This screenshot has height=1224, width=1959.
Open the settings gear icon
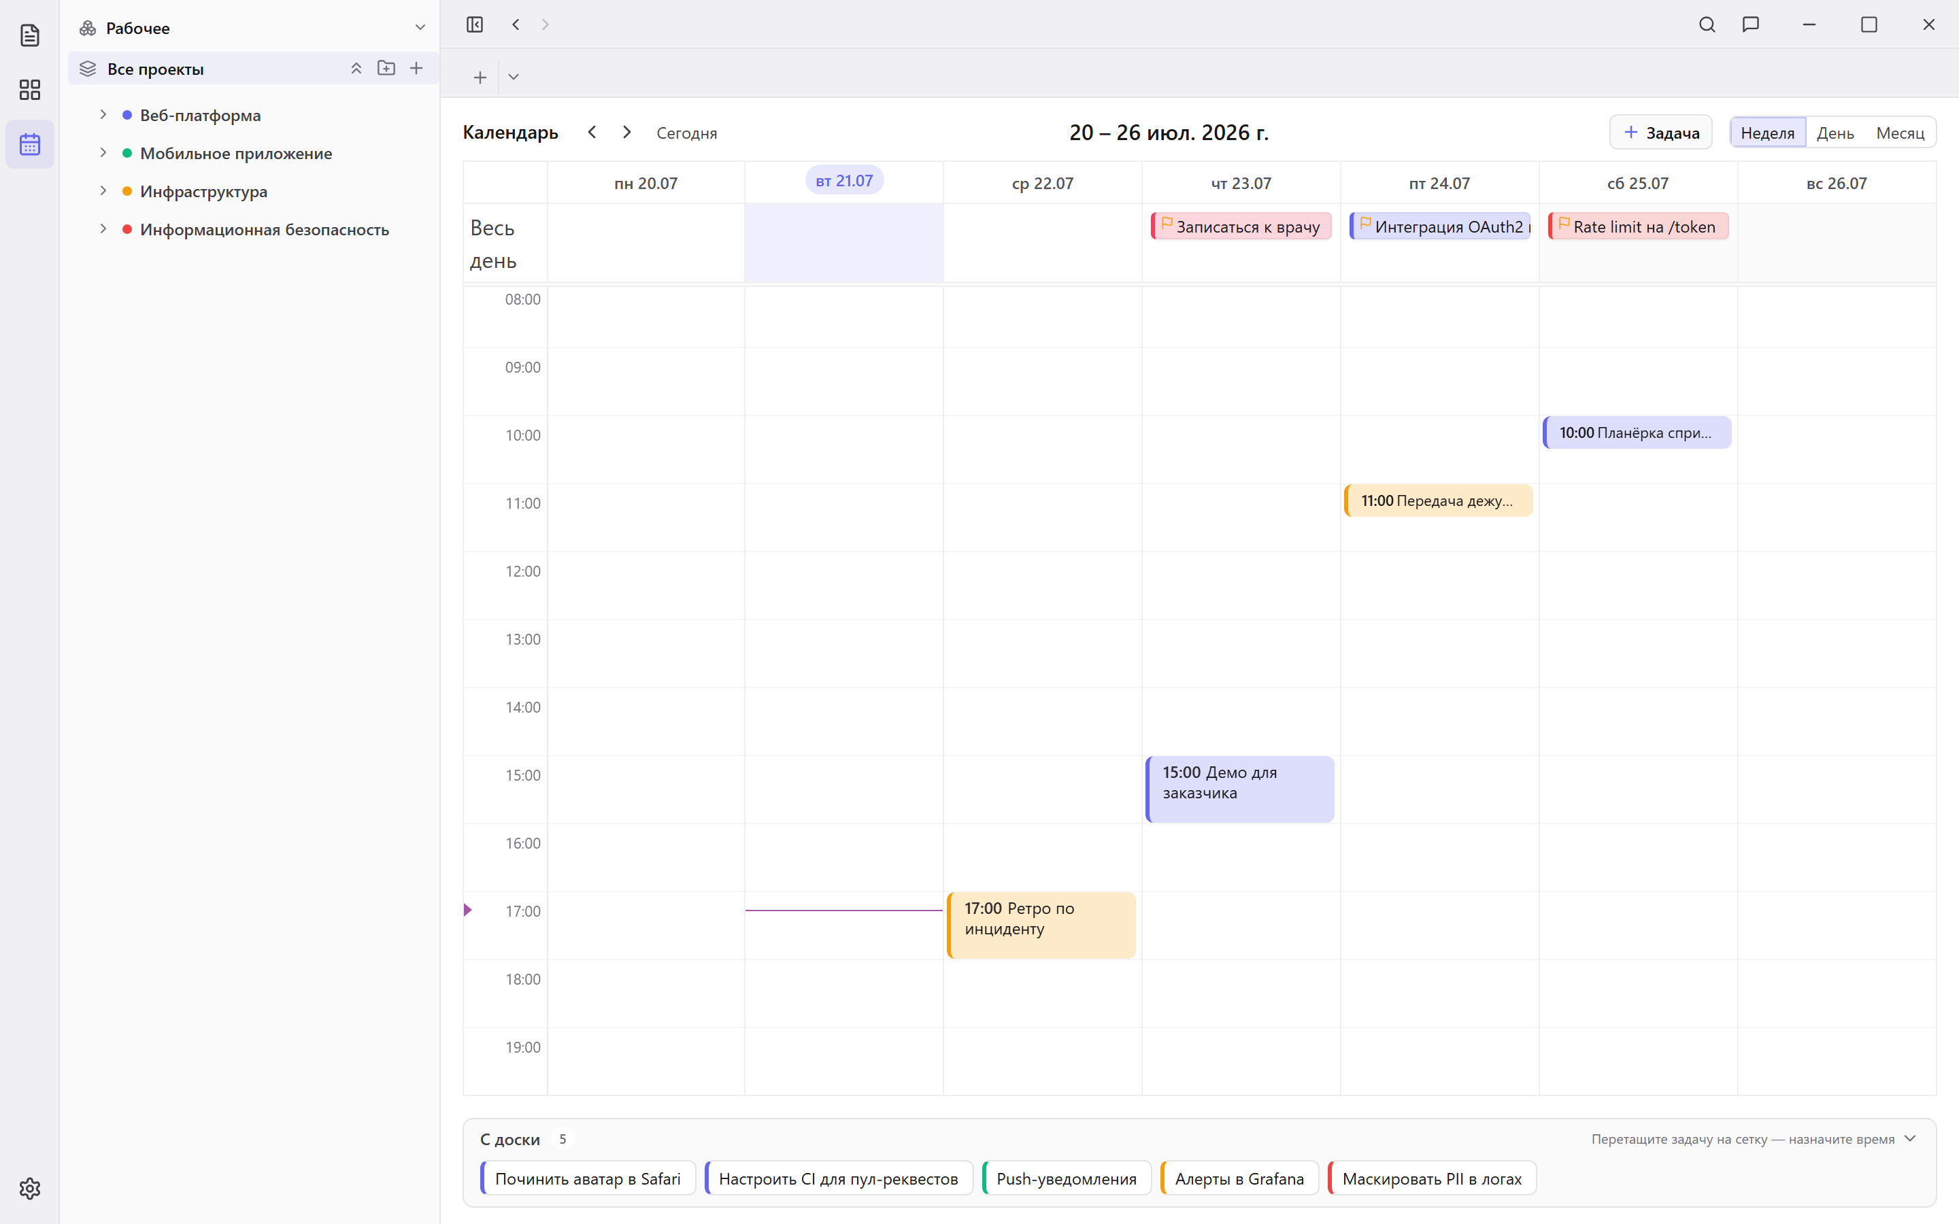pyautogui.click(x=30, y=1189)
